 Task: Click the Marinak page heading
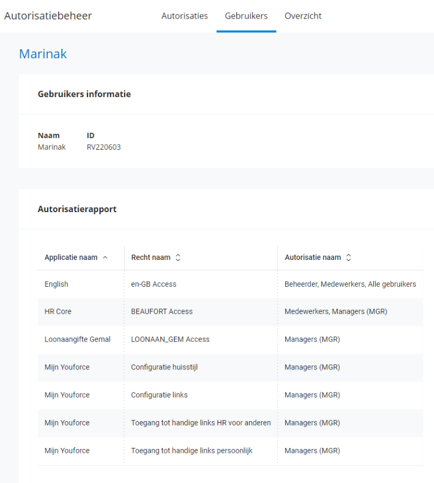click(x=43, y=54)
